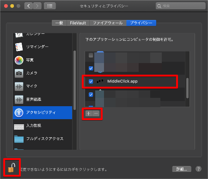The height and width of the screenshot is (179, 208).
Task: Click the アクセシビリティ accessibility icon
Action: (19, 113)
